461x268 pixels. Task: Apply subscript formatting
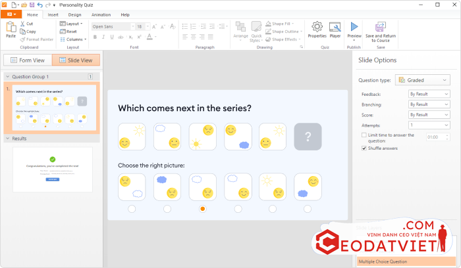[x=130, y=37]
